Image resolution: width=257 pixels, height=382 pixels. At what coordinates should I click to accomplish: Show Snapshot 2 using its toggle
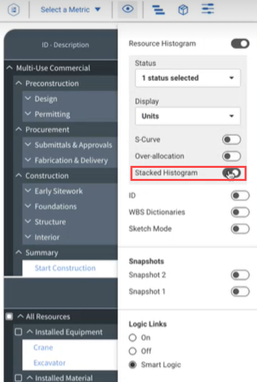pos(240,275)
